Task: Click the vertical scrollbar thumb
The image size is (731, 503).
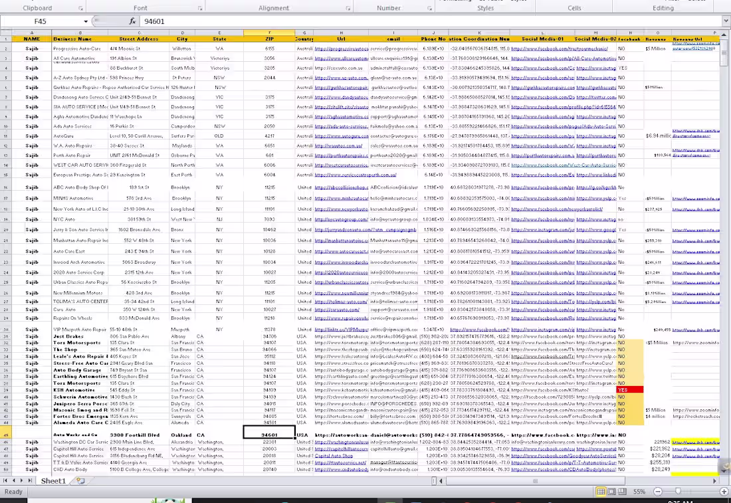Action: coord(724,52)
